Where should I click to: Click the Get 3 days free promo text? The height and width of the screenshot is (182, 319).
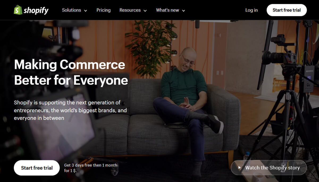(91, 168)
